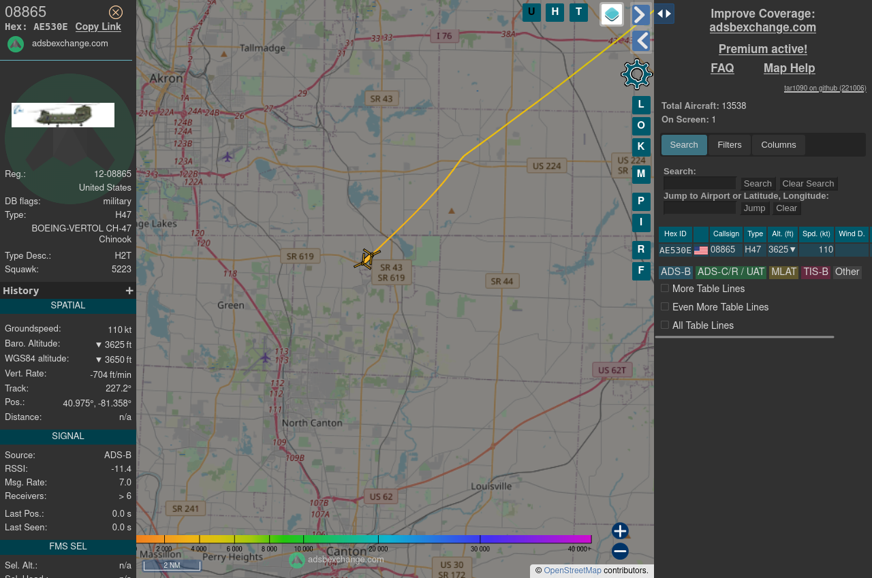Click the ADS-C/R / UAT source legend

[x=731, y=272]
